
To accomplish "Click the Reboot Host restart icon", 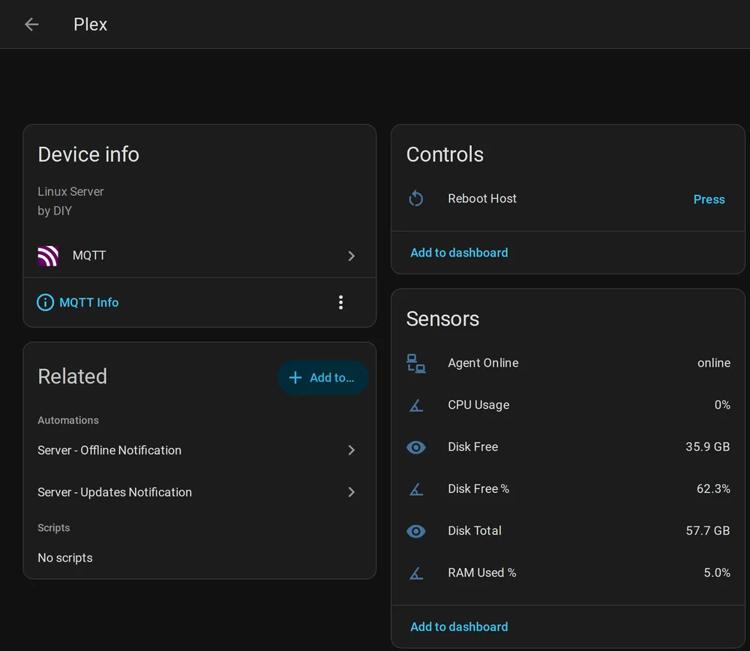I will click(416, 199).
